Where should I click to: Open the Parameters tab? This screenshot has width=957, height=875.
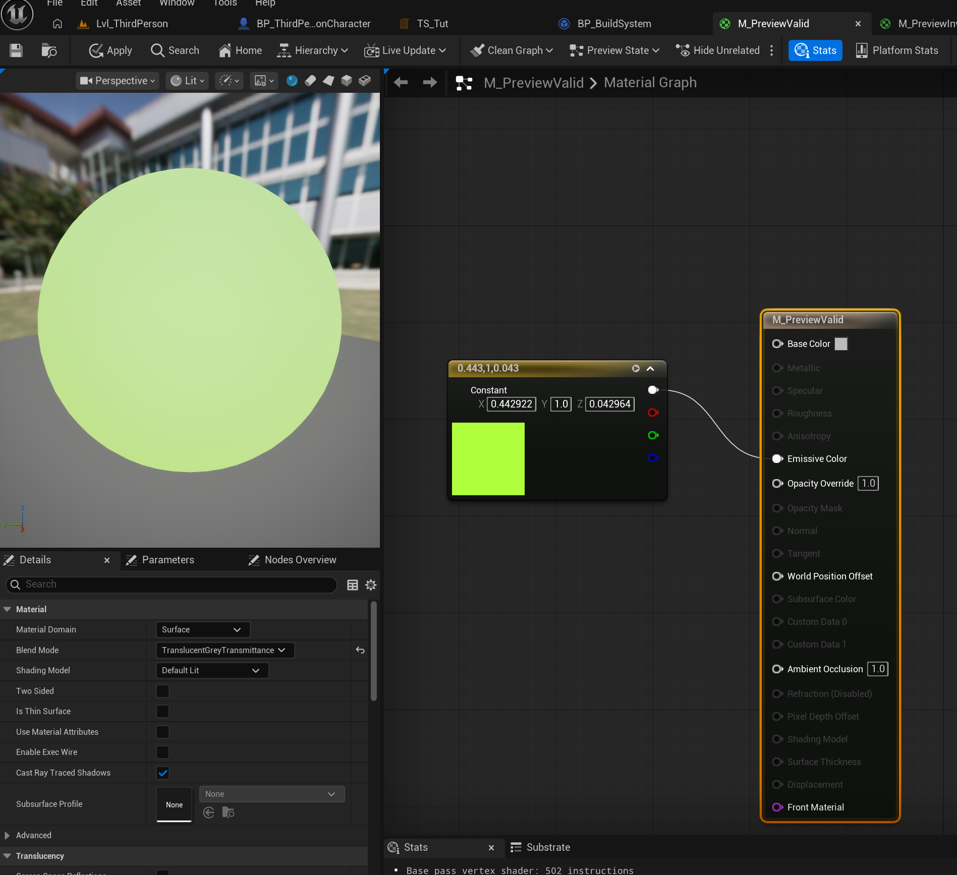(167, 560)
